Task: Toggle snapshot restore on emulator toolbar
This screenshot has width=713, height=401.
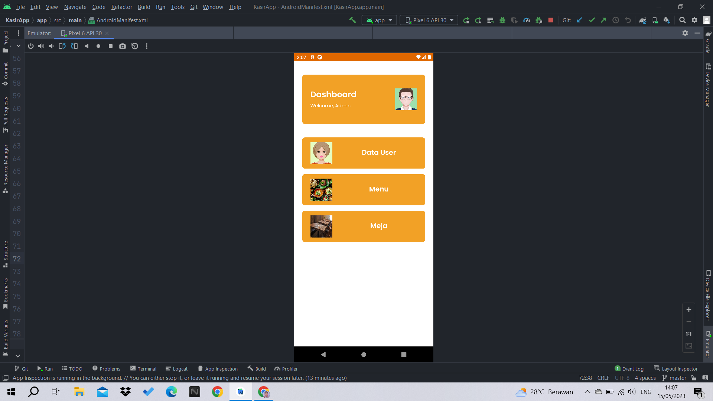Action: (134, 46)
